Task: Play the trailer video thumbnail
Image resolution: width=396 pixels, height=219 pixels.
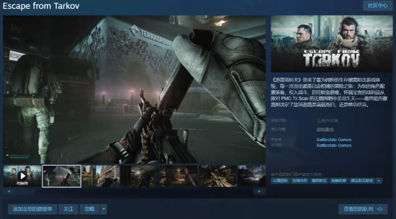Action: [22, 176]
